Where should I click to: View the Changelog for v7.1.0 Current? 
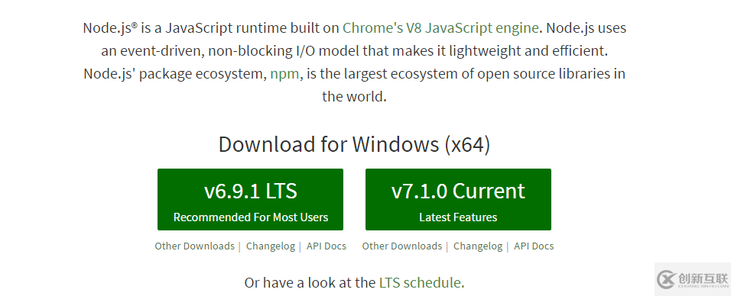[x=478, y=246]
